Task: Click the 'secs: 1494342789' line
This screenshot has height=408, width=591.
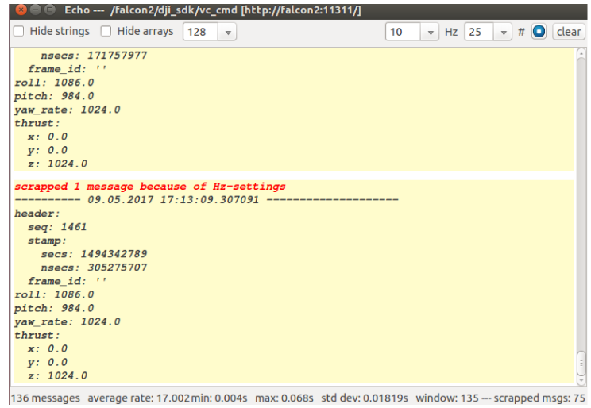Action: pos(95,254)
